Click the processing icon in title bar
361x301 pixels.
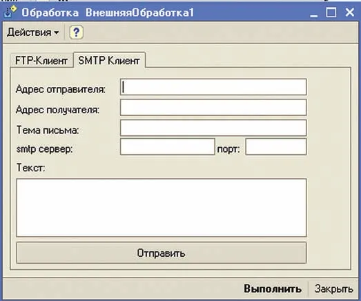pyautogui.click(x=10, y=12)
